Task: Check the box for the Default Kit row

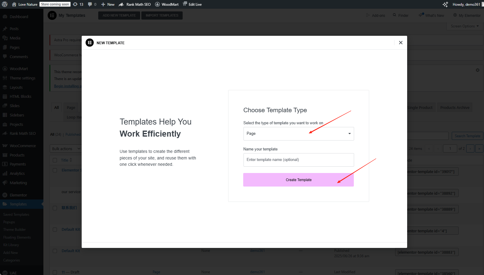Action: click(55, 230)
